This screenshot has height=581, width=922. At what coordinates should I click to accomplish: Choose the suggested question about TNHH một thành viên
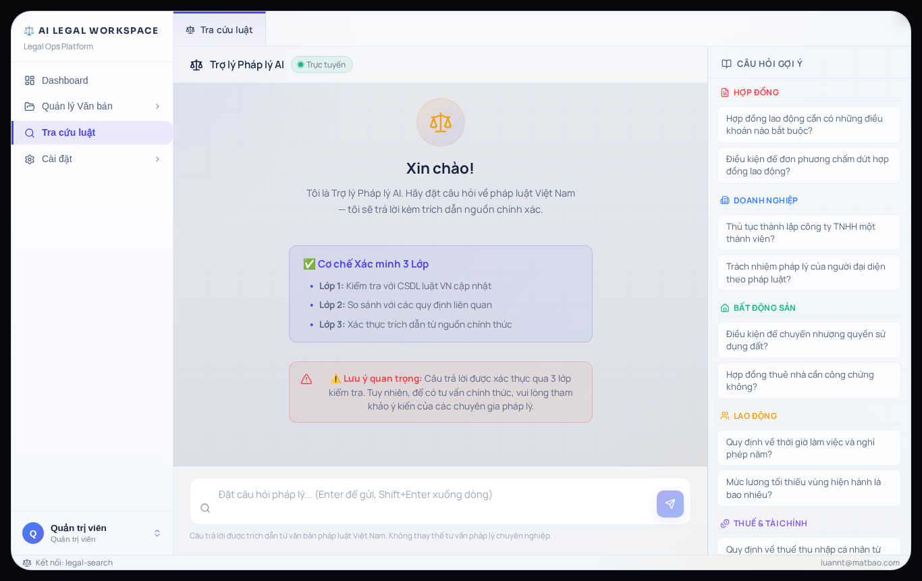(x=809, y=232)
